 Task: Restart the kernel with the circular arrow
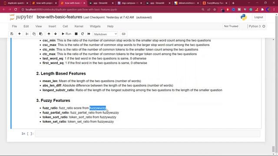pos(83,34)
